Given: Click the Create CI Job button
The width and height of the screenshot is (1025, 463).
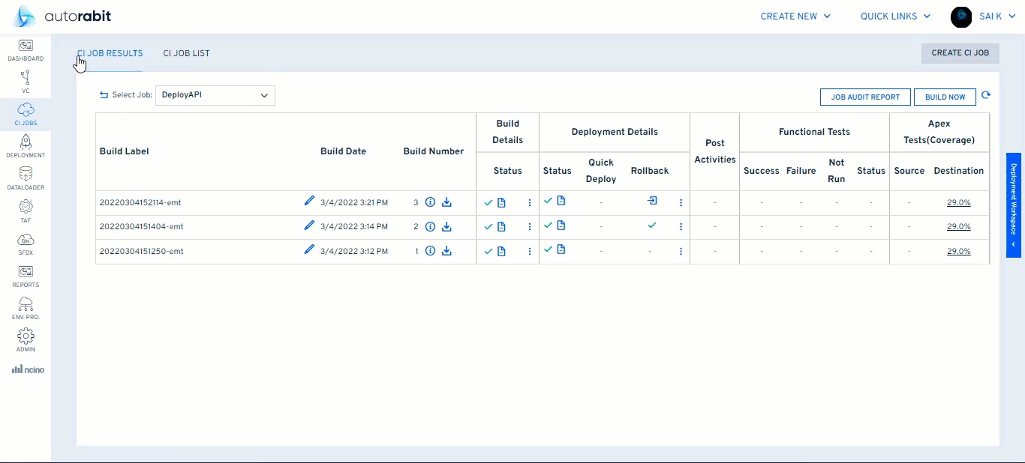Looking at the screenshot, I should (x=960, y=53).
